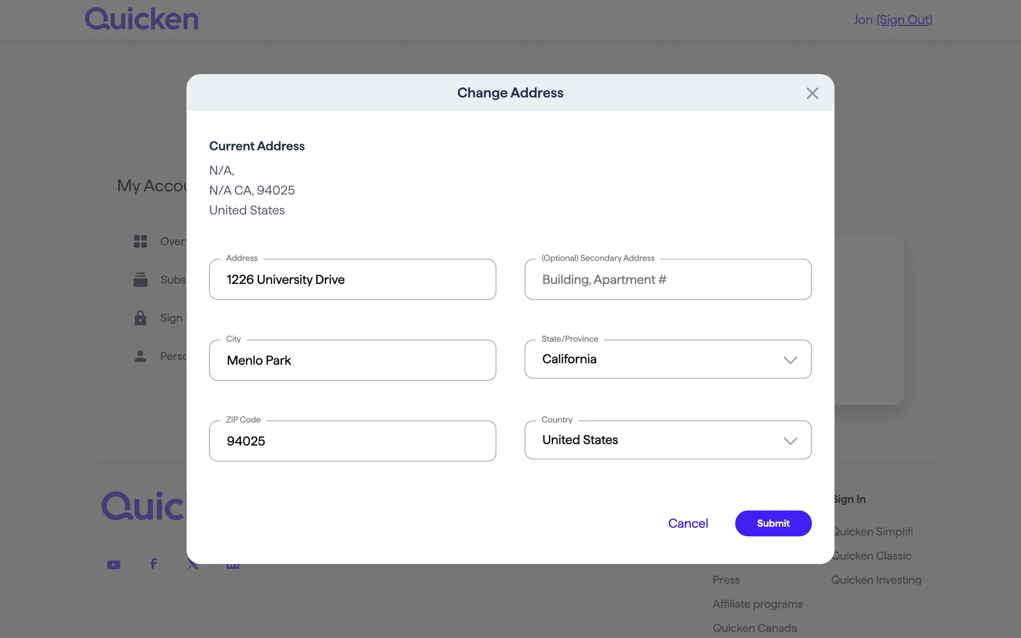Close the Change Address dialog

pos(812,94)
